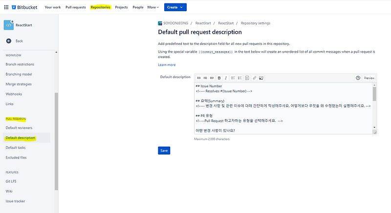This screenshot has width=391, height=213.
Task: Open Webhooks settings
Action: [14, 94]
